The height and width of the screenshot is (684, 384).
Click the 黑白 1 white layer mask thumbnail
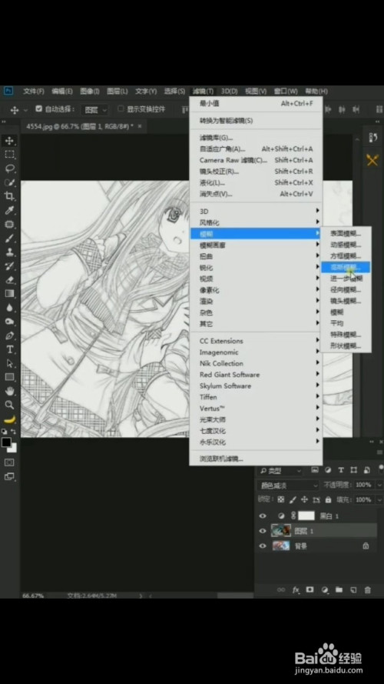coord(306,516)
